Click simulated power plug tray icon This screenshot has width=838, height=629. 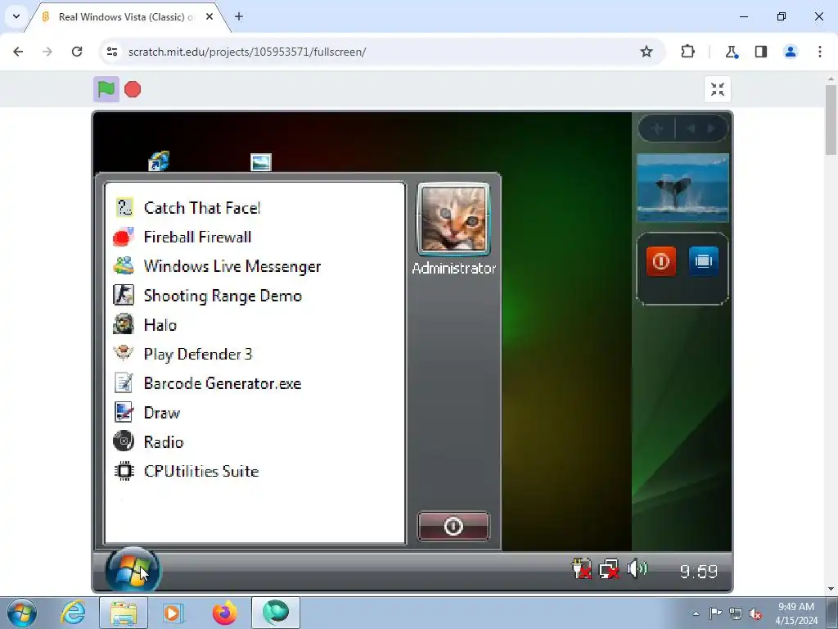(x=582, y=569)
